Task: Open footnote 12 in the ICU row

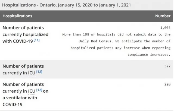Action: click(39, 72)
